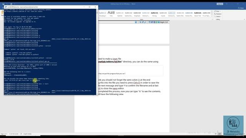
Task: Apply the Intense Quote style
Action: (x=172, y=14)
